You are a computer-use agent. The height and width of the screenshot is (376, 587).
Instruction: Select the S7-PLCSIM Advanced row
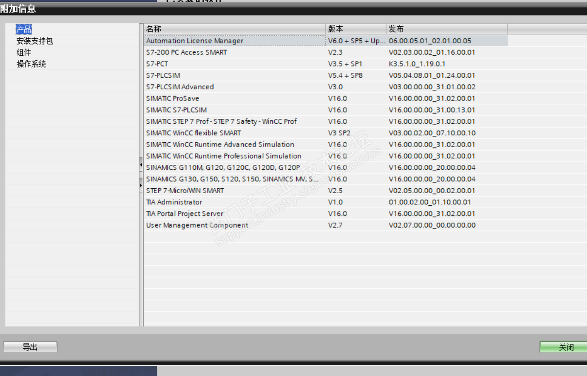coord(326,87)
